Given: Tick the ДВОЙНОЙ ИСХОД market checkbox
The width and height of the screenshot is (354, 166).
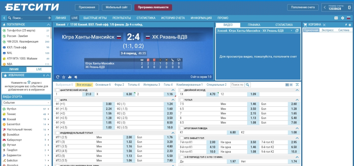Looking at the screenshot, I should tap(182, 90).
